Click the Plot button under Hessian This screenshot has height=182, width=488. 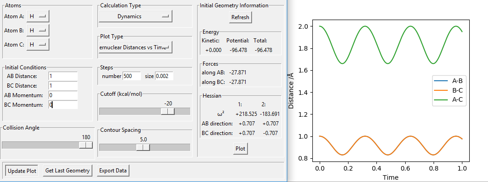click(240, 149)
